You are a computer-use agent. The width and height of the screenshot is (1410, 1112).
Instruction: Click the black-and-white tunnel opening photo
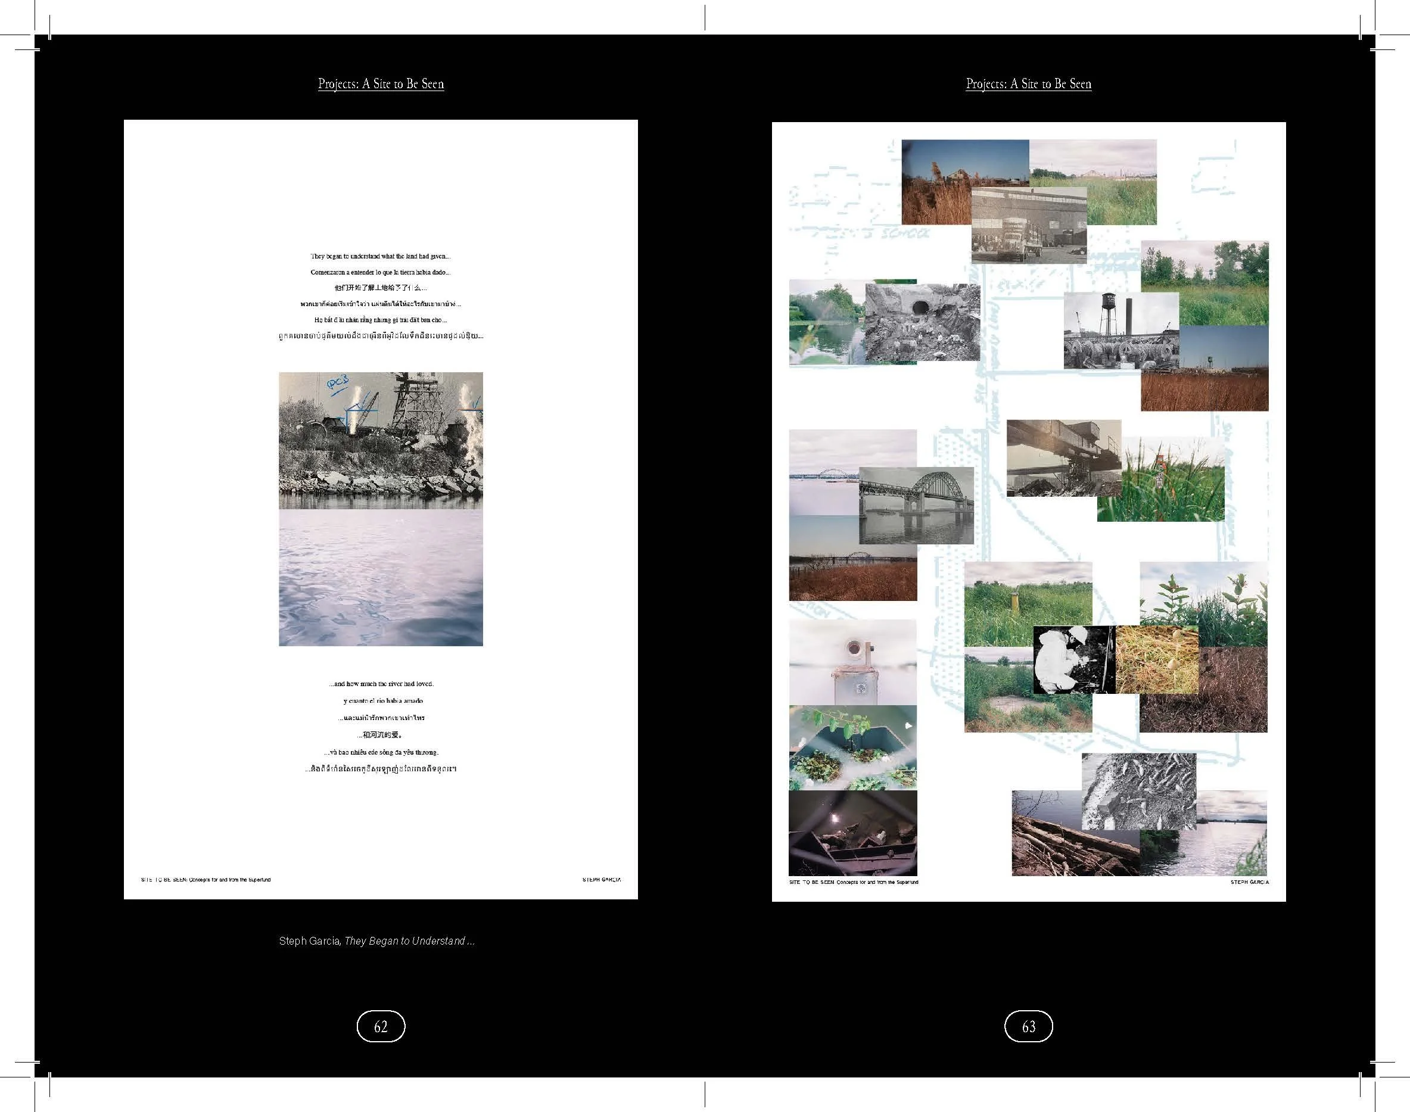click(x=922, y=322)
